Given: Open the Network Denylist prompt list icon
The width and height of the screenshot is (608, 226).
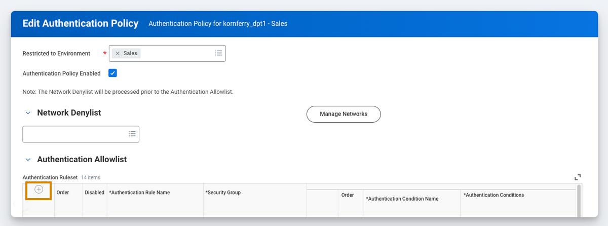Looking at the screenshot, I should pos(132,134).
